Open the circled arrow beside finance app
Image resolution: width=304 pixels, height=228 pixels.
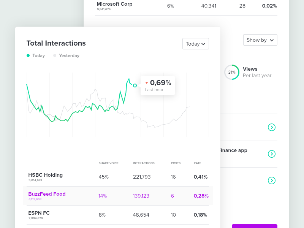coord(271,154)
